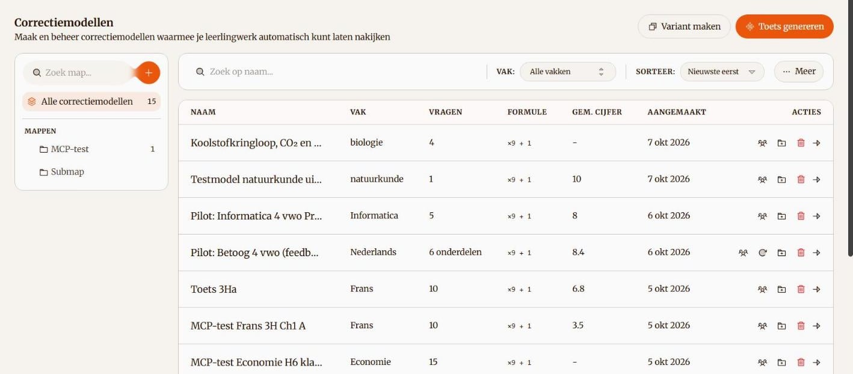Click arrow icon on MCP-test Economie row
Screen dimensions: 853x374
click(x=816, y=363)
